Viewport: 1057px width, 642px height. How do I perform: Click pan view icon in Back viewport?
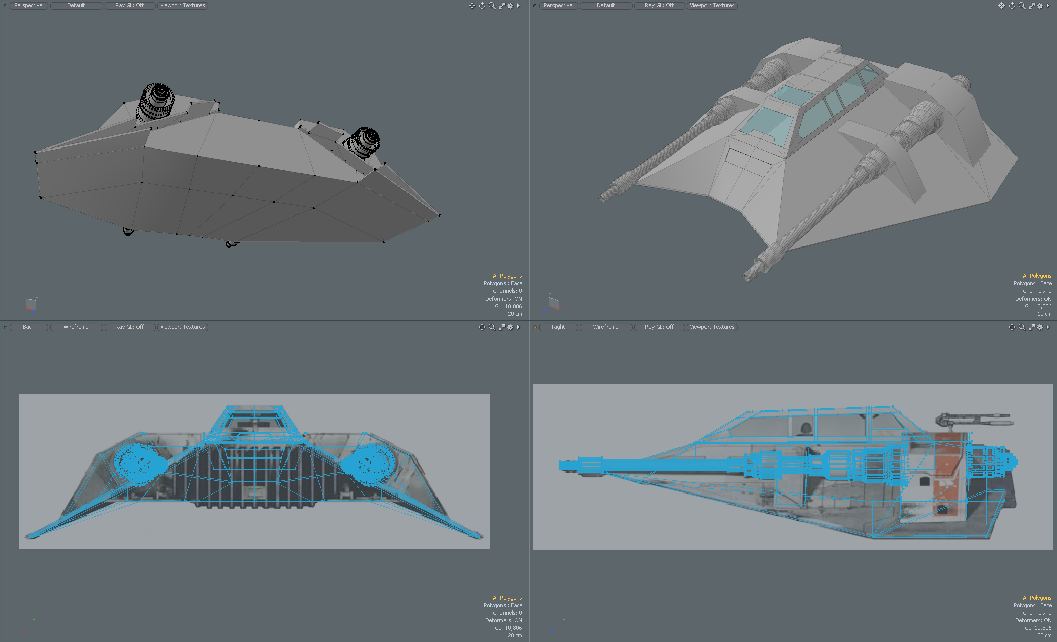tap(482, 327)
